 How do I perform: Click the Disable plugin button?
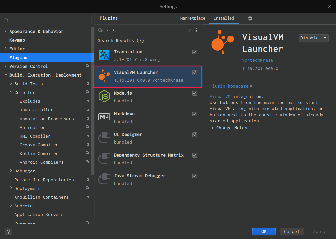coord(310,38)
